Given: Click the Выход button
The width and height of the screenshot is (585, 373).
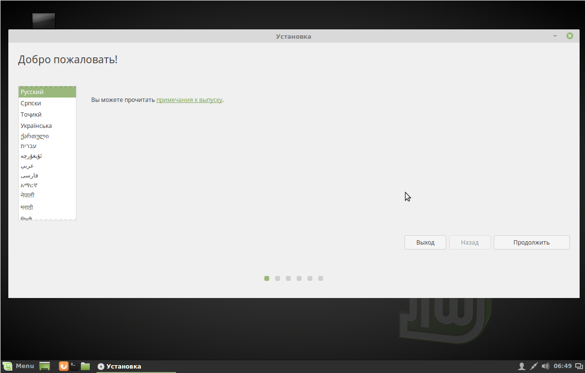Looking at the screenshot, I should [425, 243].
